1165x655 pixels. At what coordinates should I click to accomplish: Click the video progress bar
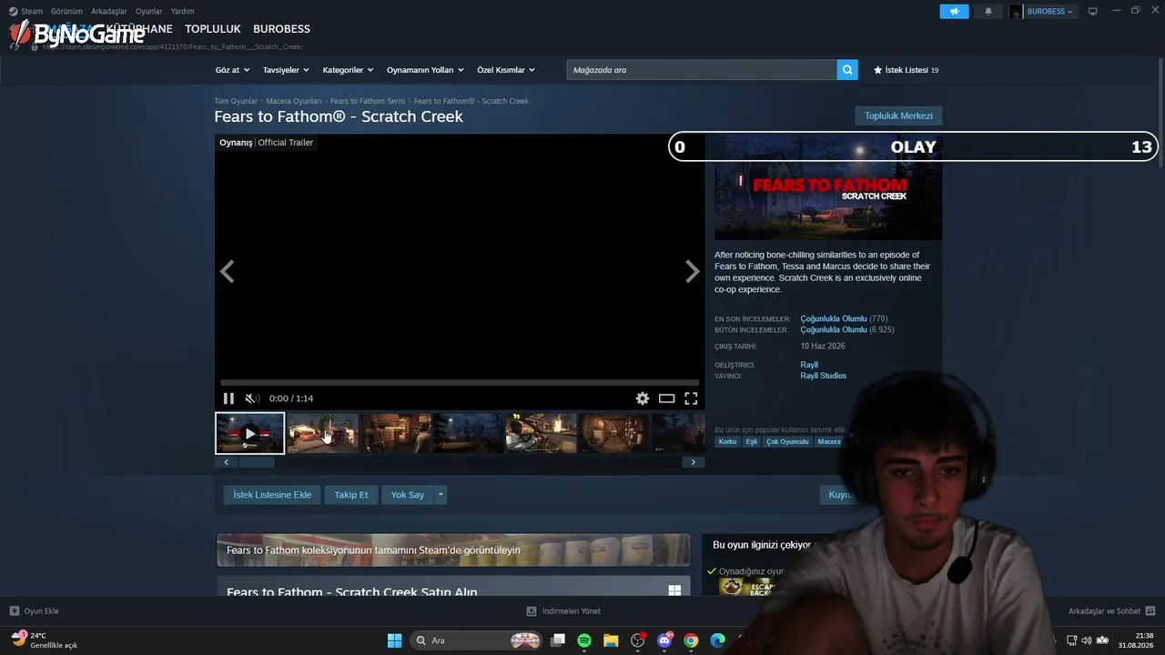(x=460, y=383)
